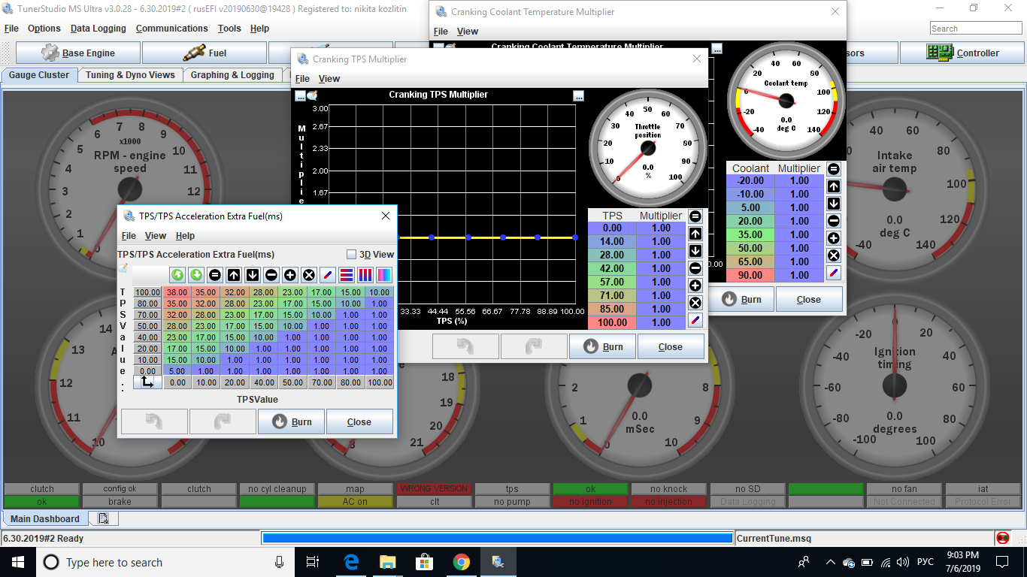Image resolution: width=1027 pixels, height=577 pixels.
Task: Open View menu in Cranking Coolant Temperature window
Action: point(468,32)
